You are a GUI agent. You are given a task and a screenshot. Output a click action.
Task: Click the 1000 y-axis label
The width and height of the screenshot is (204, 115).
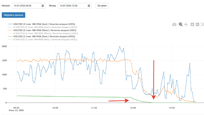pyautogui.click(x=4, y=75)
